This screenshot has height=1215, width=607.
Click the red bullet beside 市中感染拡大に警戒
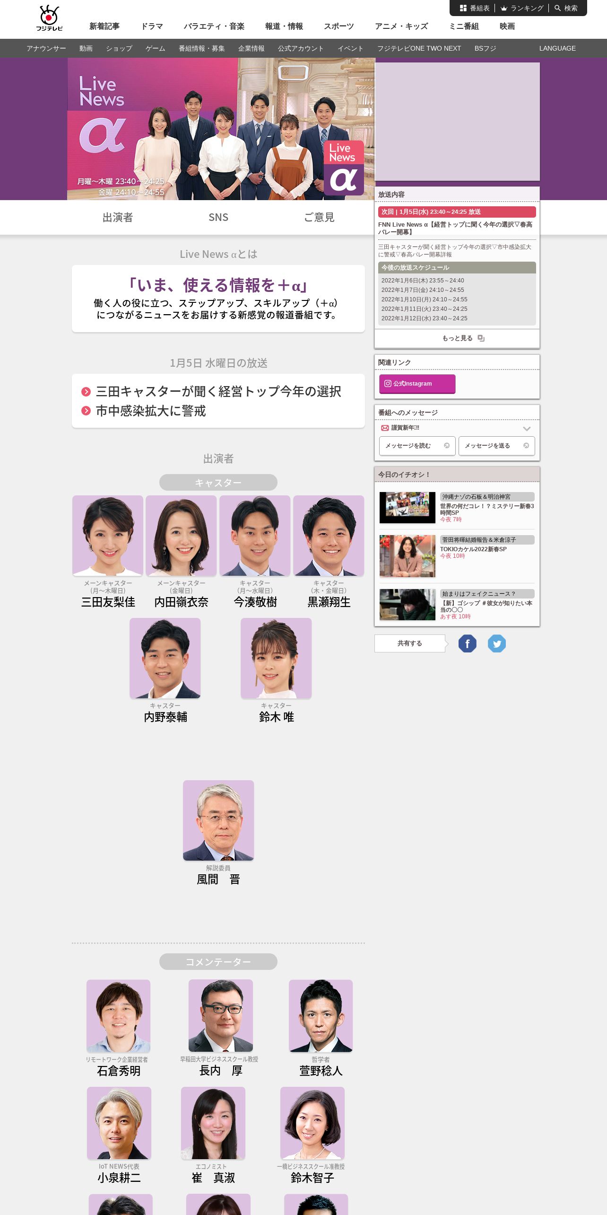(x=86, y=411)
